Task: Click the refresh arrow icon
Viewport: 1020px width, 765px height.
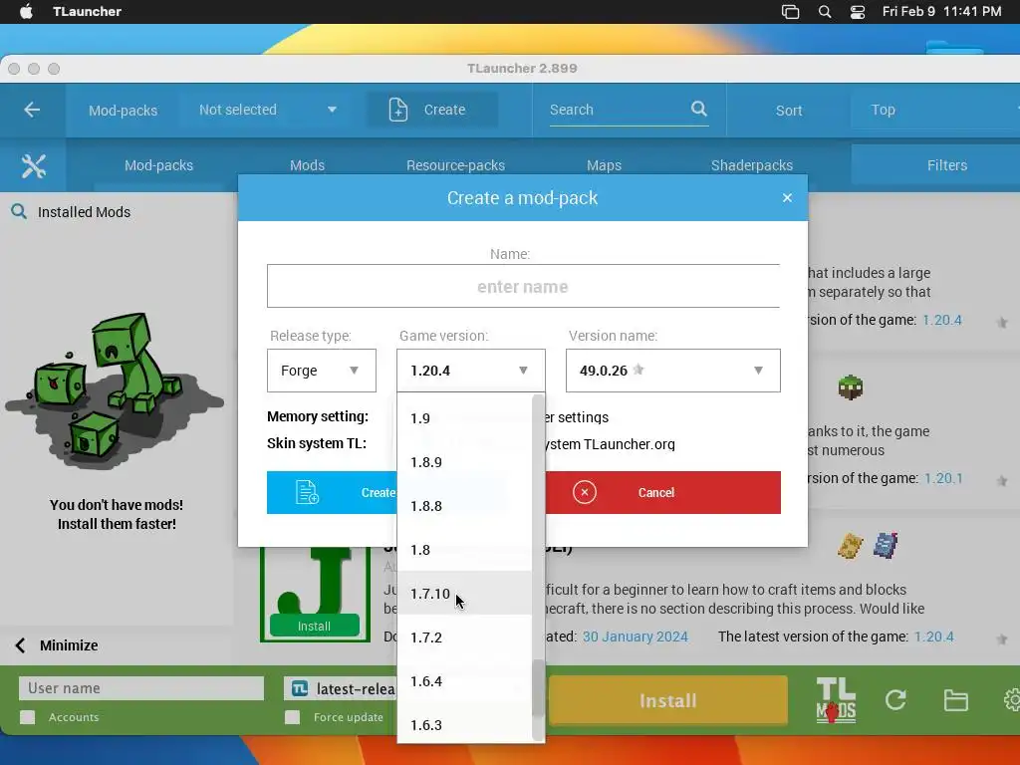Action: (x=895, y=700)
